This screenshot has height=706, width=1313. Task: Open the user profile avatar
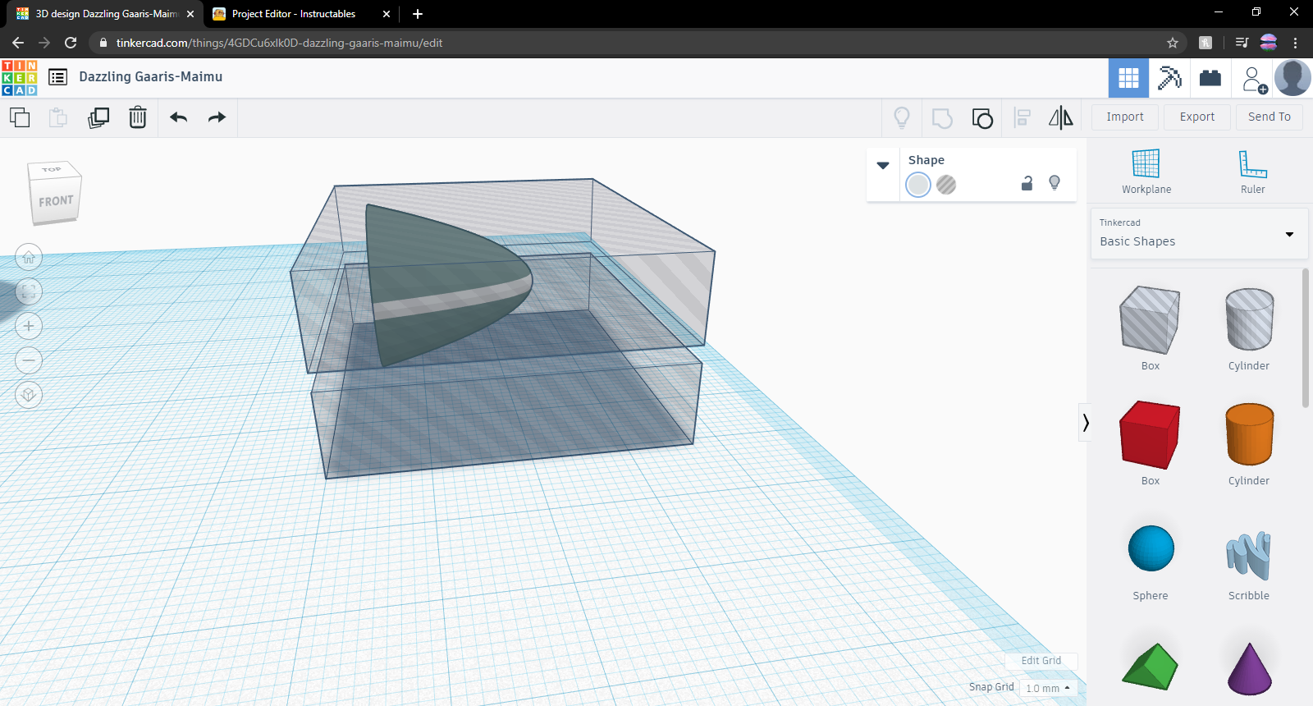(x=1292, y=78)
